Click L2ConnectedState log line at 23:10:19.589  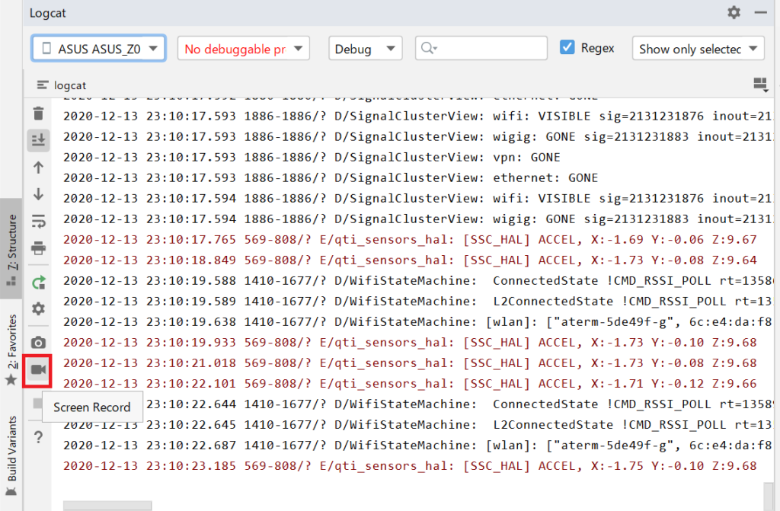click(418, 301)
